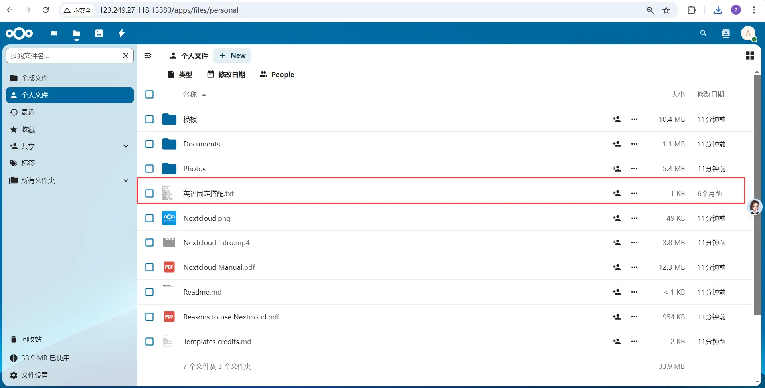The width and height of the screenshot is (765, 388).
Task: Collapse the navigation sidebar toggle
Action: [x=148, y=55]
